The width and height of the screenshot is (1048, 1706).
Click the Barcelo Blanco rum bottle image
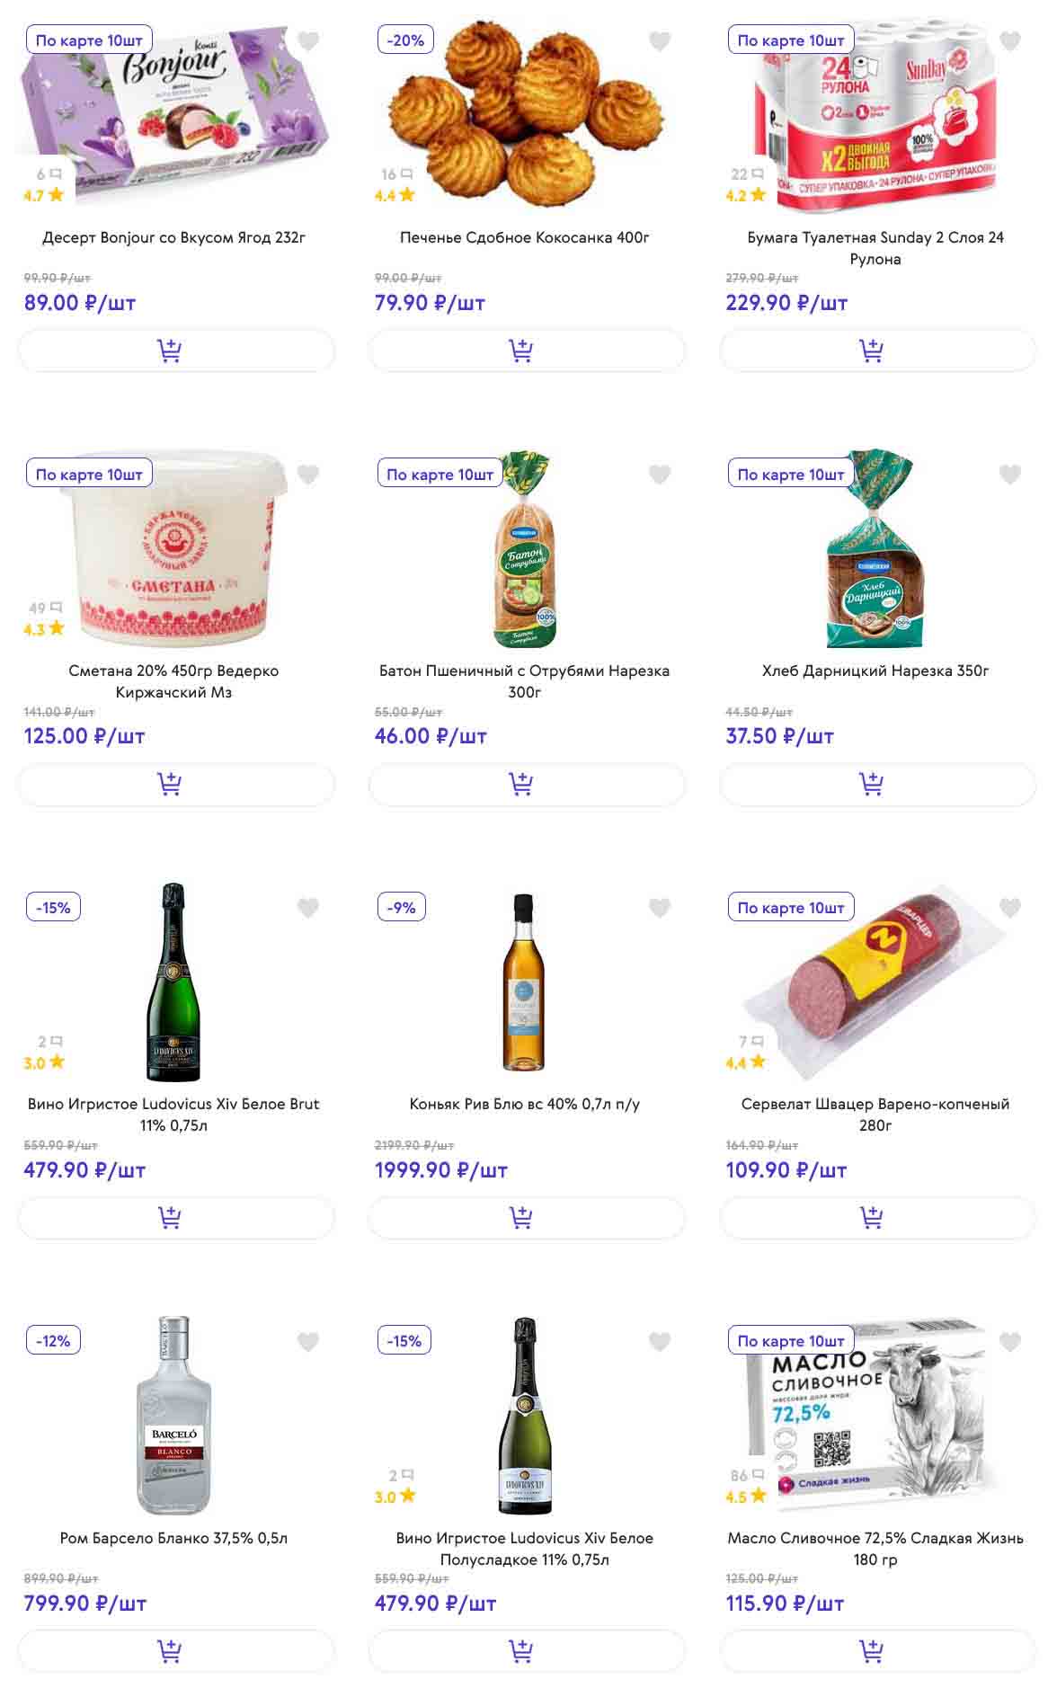[173, 1416]
